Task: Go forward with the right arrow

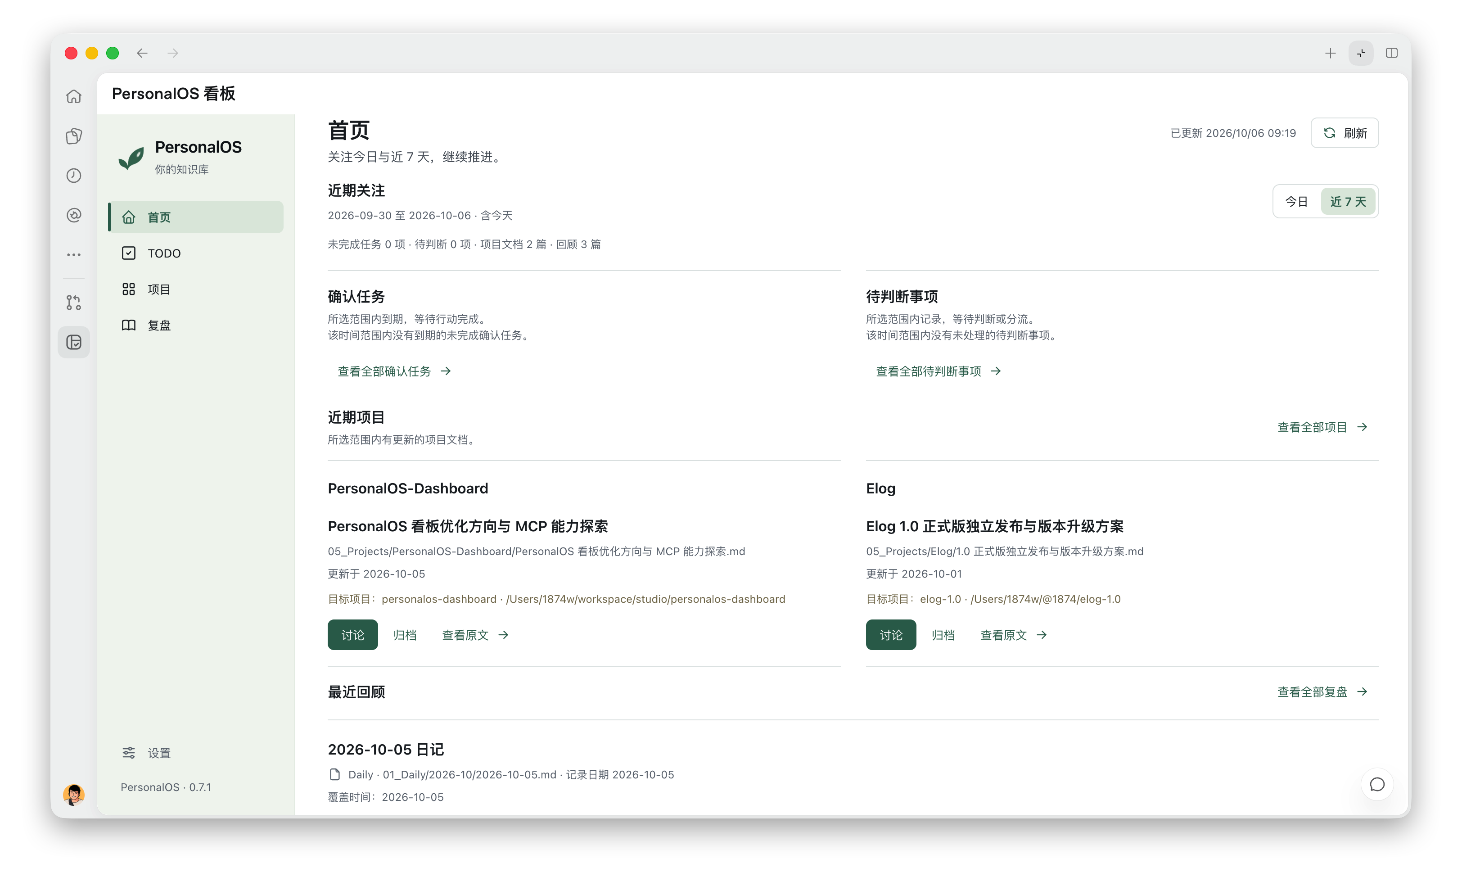Action: pyautogui.click(x=173, y=54)
